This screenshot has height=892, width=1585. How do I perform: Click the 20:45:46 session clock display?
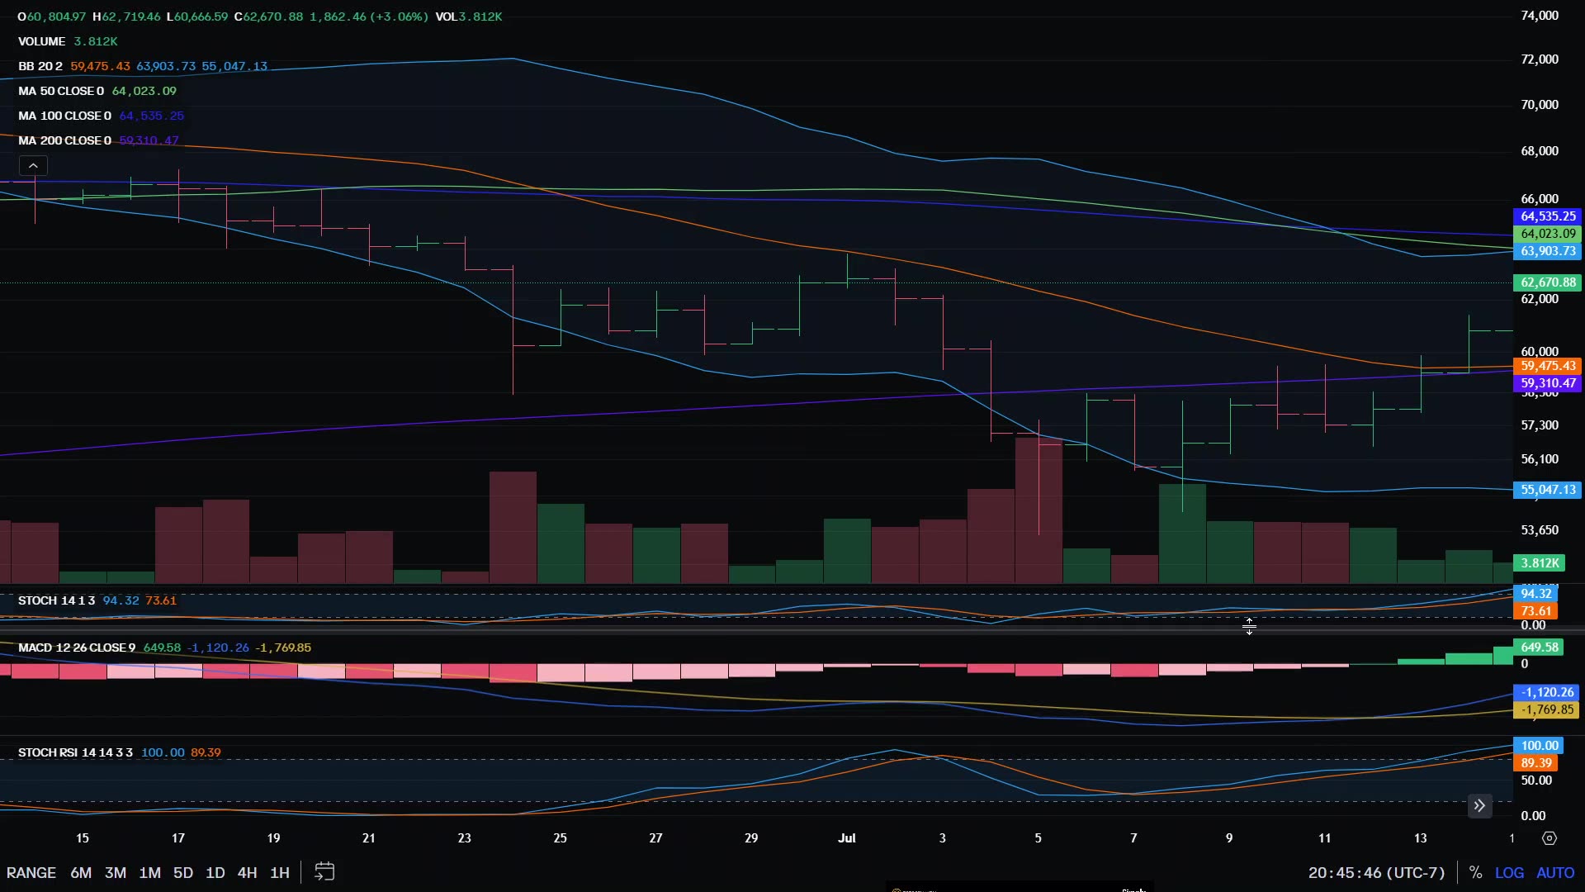(x=1375, y=873)
